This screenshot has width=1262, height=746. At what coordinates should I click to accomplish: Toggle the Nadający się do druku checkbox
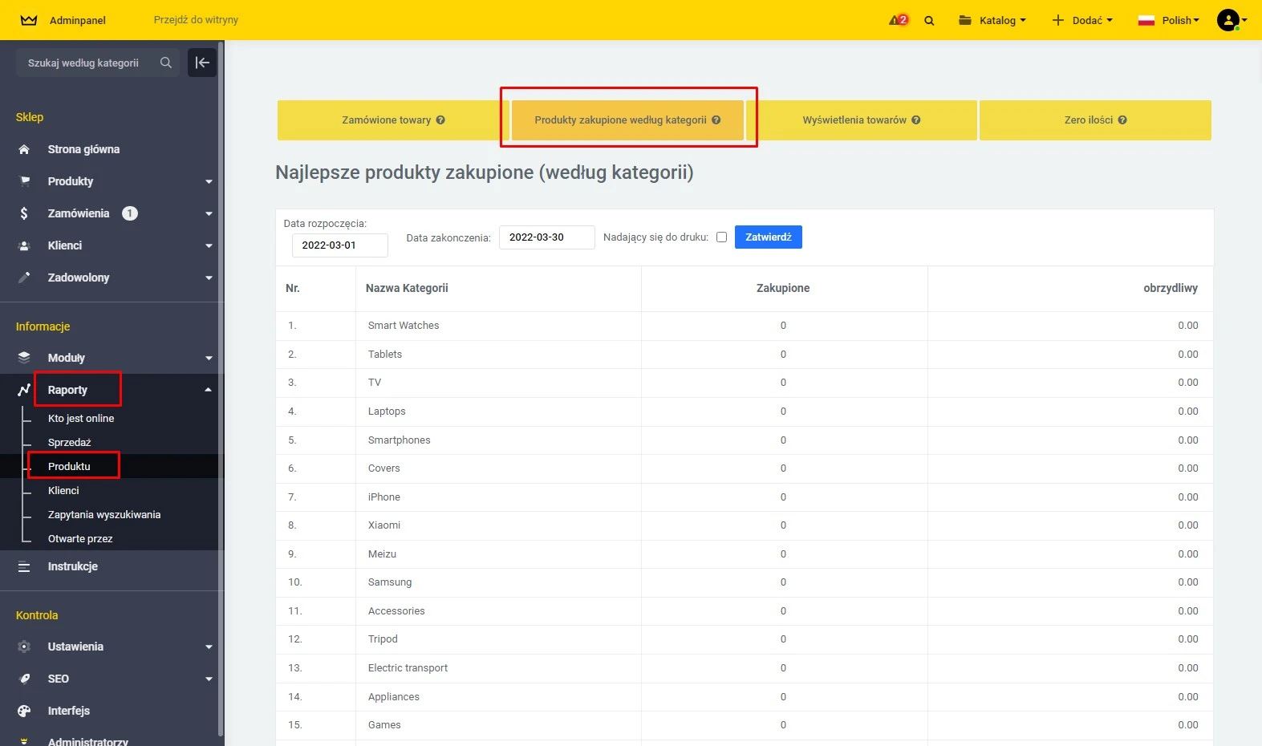click(x=721, y=237)
